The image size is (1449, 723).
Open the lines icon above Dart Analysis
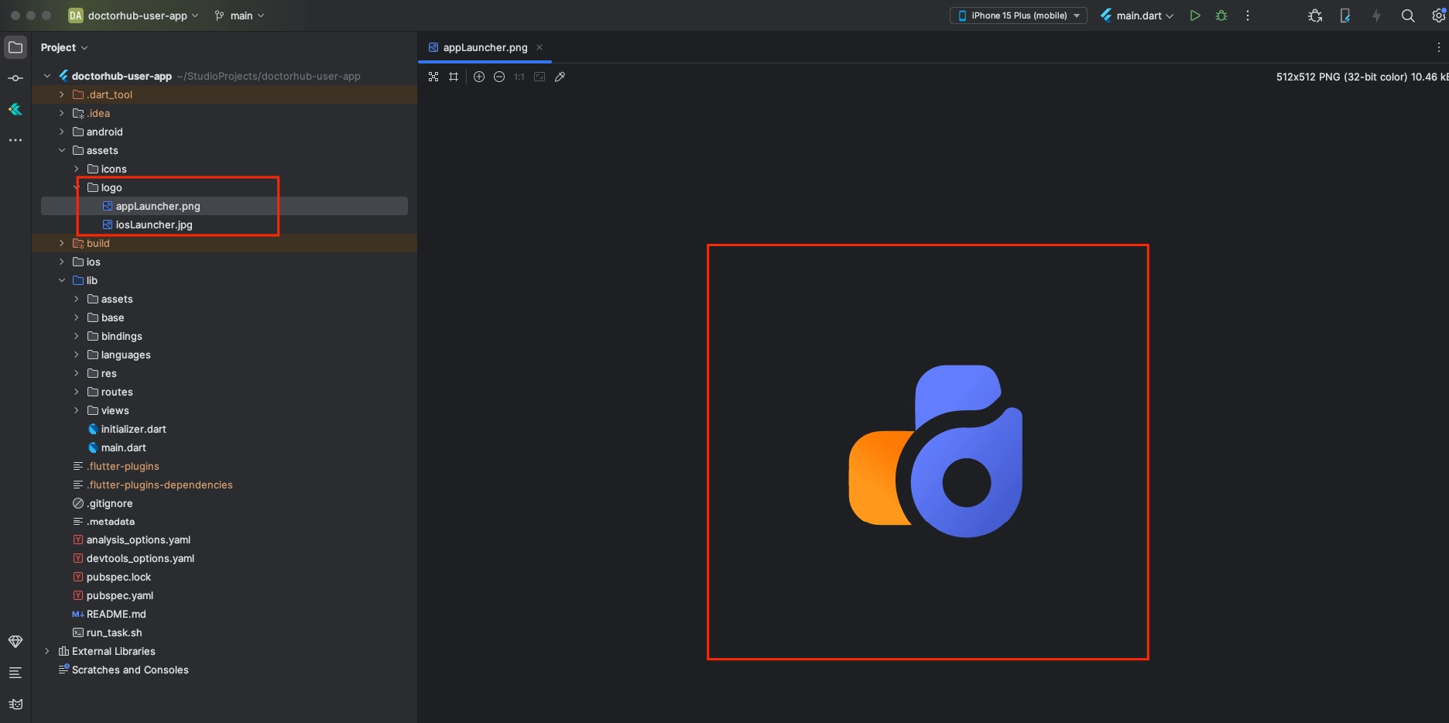point(15,673)
